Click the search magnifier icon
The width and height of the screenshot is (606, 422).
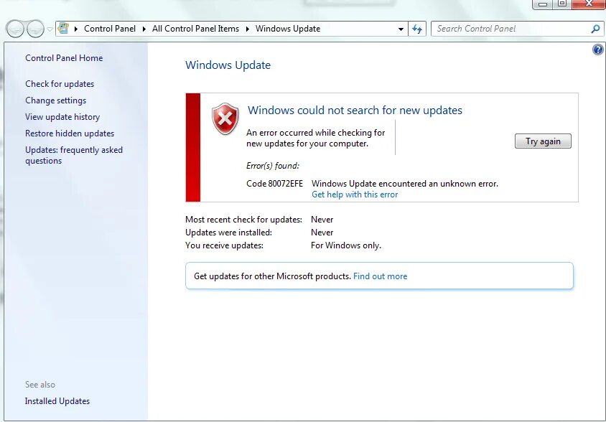[x=595, y=29]
